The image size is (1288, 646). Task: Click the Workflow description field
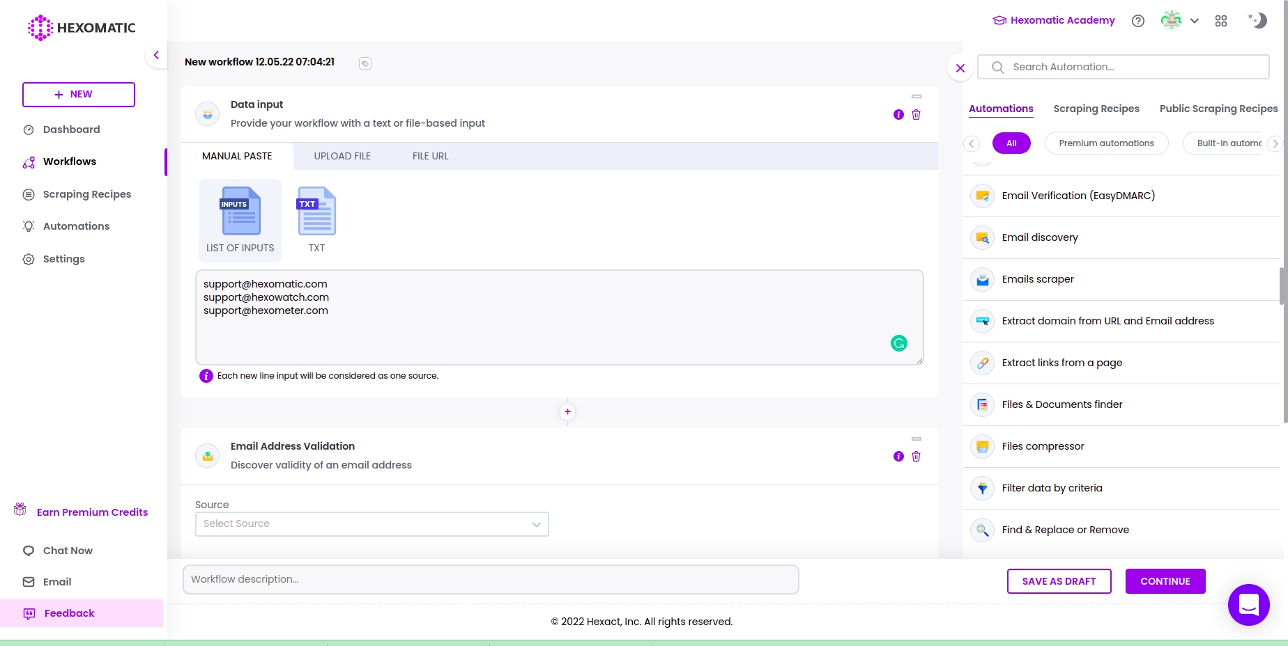point(491,578)
